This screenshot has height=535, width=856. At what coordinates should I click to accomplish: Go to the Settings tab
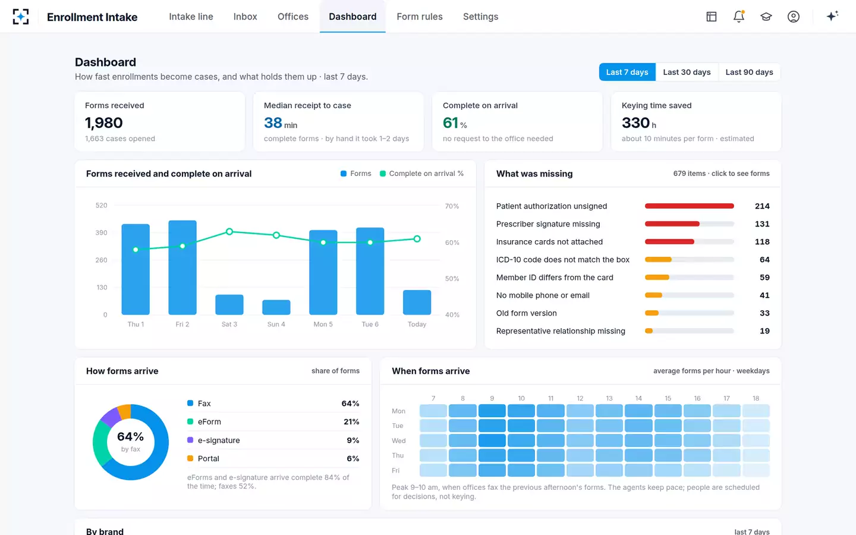click(x=480, y=17)
